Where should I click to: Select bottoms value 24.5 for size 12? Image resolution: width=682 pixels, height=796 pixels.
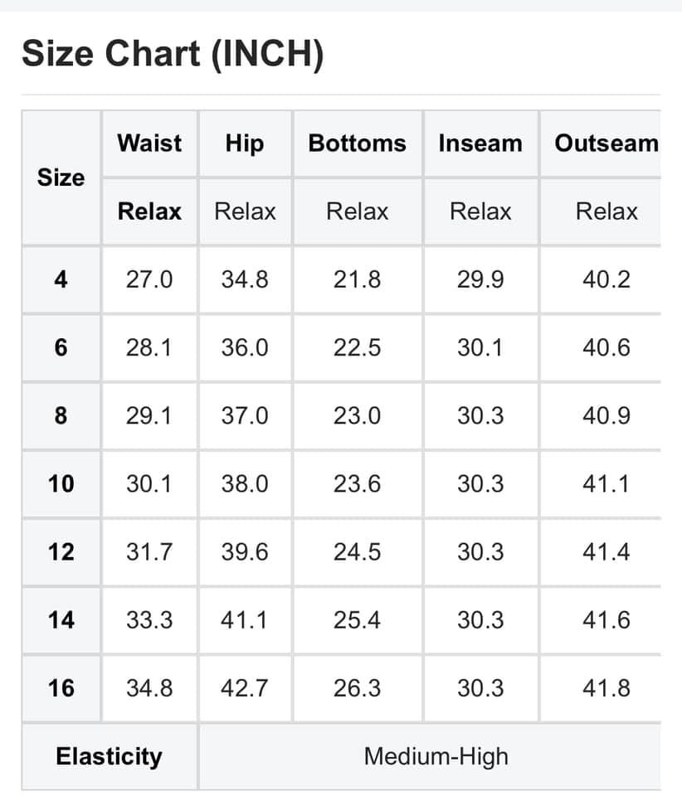tap(358, 551)
